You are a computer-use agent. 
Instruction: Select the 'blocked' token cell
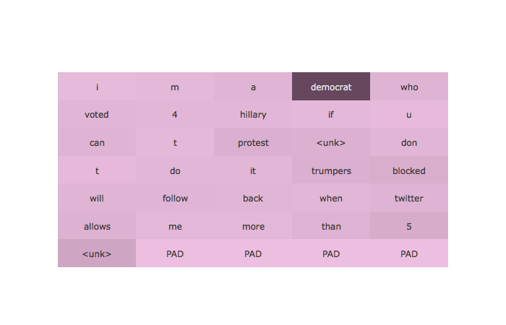coord(409,170)
